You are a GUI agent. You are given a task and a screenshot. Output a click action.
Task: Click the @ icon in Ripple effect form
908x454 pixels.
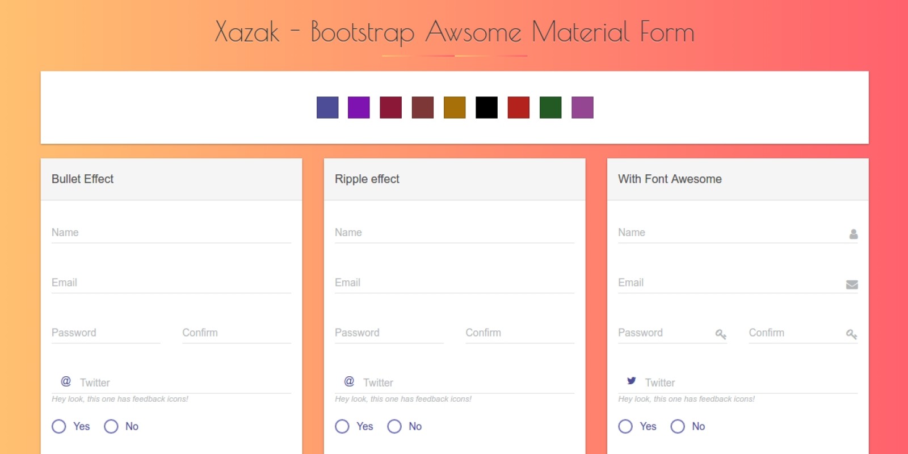click(349, 381)
